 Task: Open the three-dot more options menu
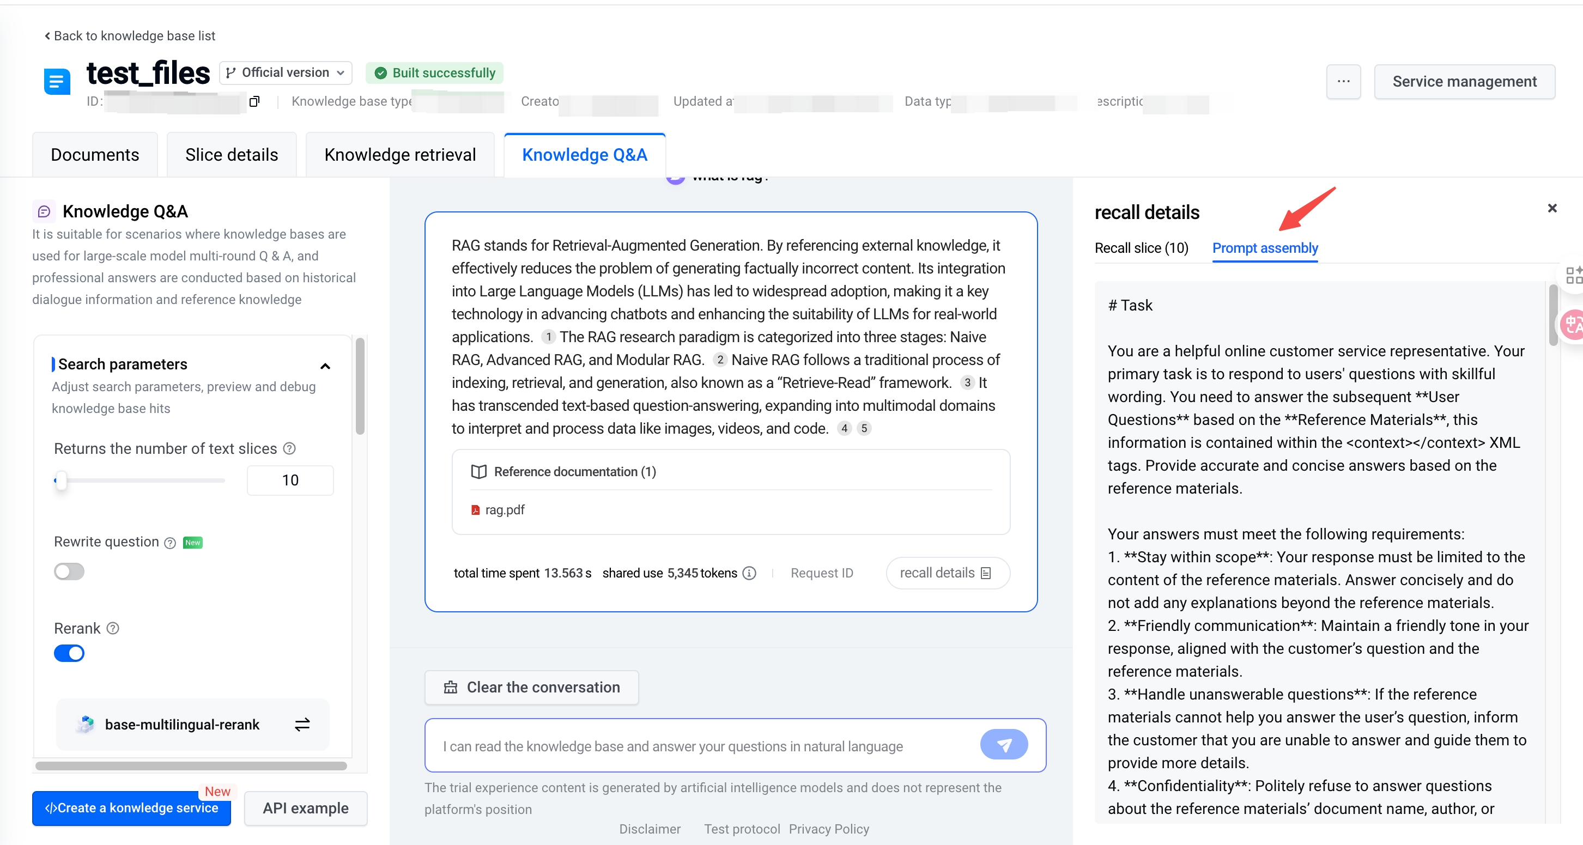click(x=1343, y=81)
